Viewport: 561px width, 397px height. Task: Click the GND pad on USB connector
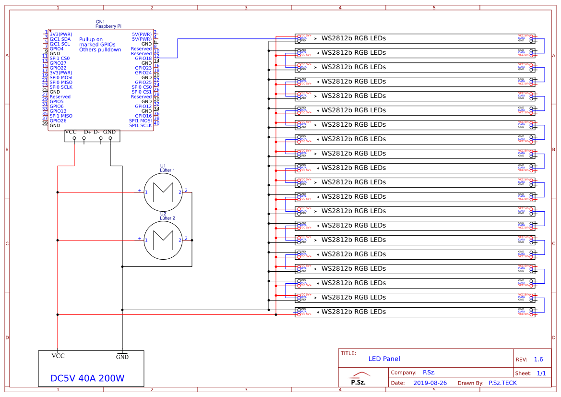point(110,138)
